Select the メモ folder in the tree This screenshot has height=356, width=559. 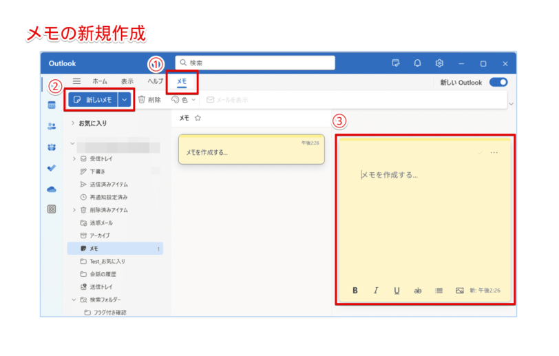[x=115, y=249]
